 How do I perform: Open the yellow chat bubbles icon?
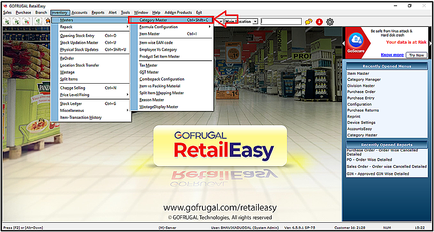coord(309,22)
